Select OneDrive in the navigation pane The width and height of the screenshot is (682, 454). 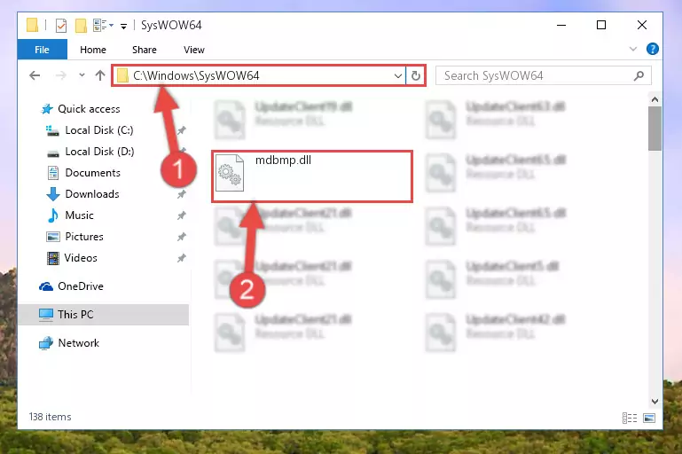pos(81,286)
